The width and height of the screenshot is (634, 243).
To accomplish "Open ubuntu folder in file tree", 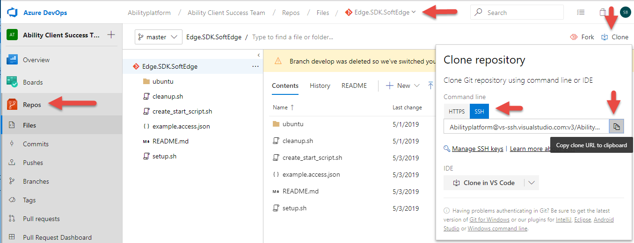I will 163,81.
